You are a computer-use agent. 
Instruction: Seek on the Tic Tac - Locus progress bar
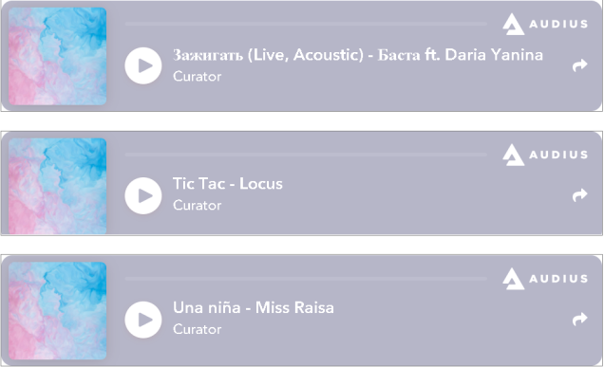[306, 155]
